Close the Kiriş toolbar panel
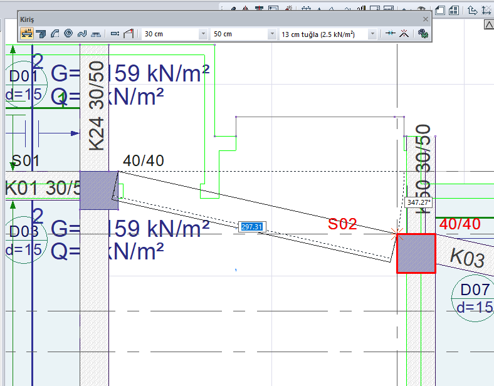 [x=425, y=19]
